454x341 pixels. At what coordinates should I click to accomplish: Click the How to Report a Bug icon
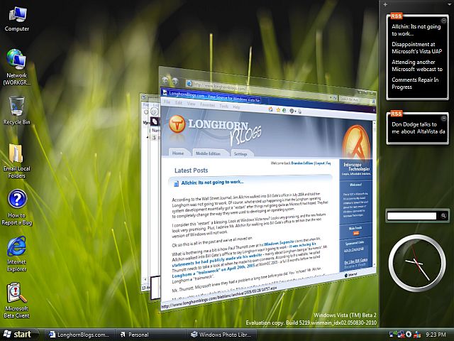tap(16, 201)
